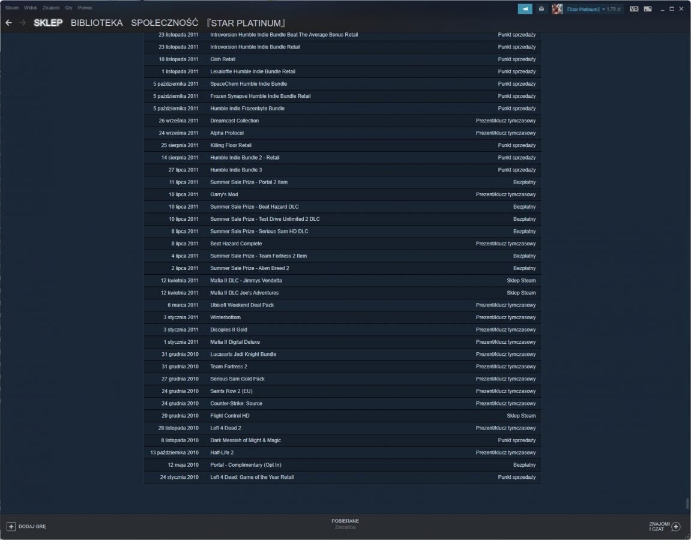This screenshot has width=691, height=540.
Task: Click the forward navigation arrow
Action: pos(22,22)
